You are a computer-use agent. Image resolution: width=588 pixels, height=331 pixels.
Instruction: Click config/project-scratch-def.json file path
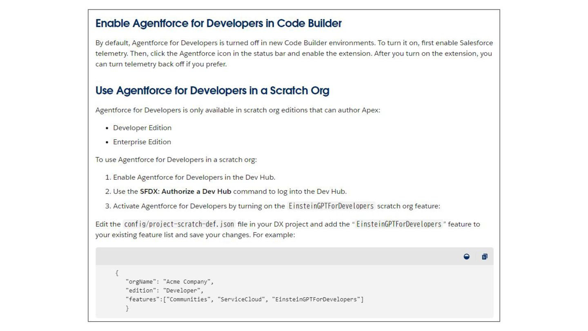[x=179, y=224]
